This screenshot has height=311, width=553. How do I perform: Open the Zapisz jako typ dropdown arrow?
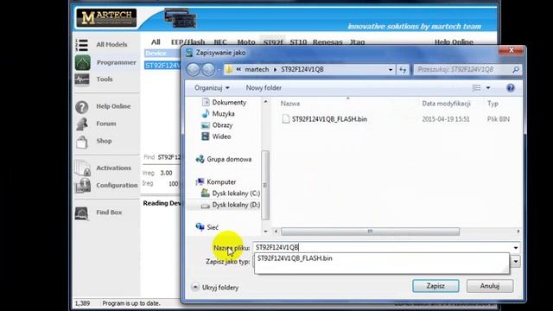pos(516,261)
